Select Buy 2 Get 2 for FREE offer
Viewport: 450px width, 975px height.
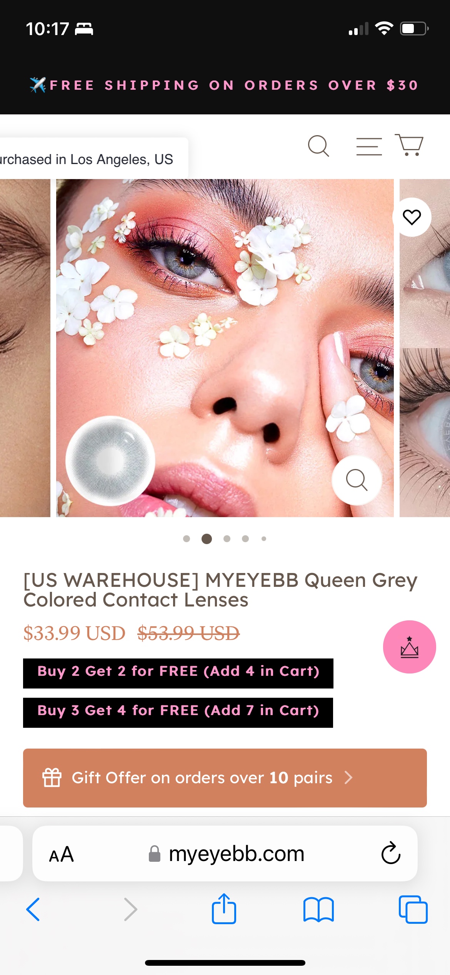[x=178, y=673]
